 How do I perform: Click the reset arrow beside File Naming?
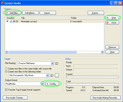[57, 63]
